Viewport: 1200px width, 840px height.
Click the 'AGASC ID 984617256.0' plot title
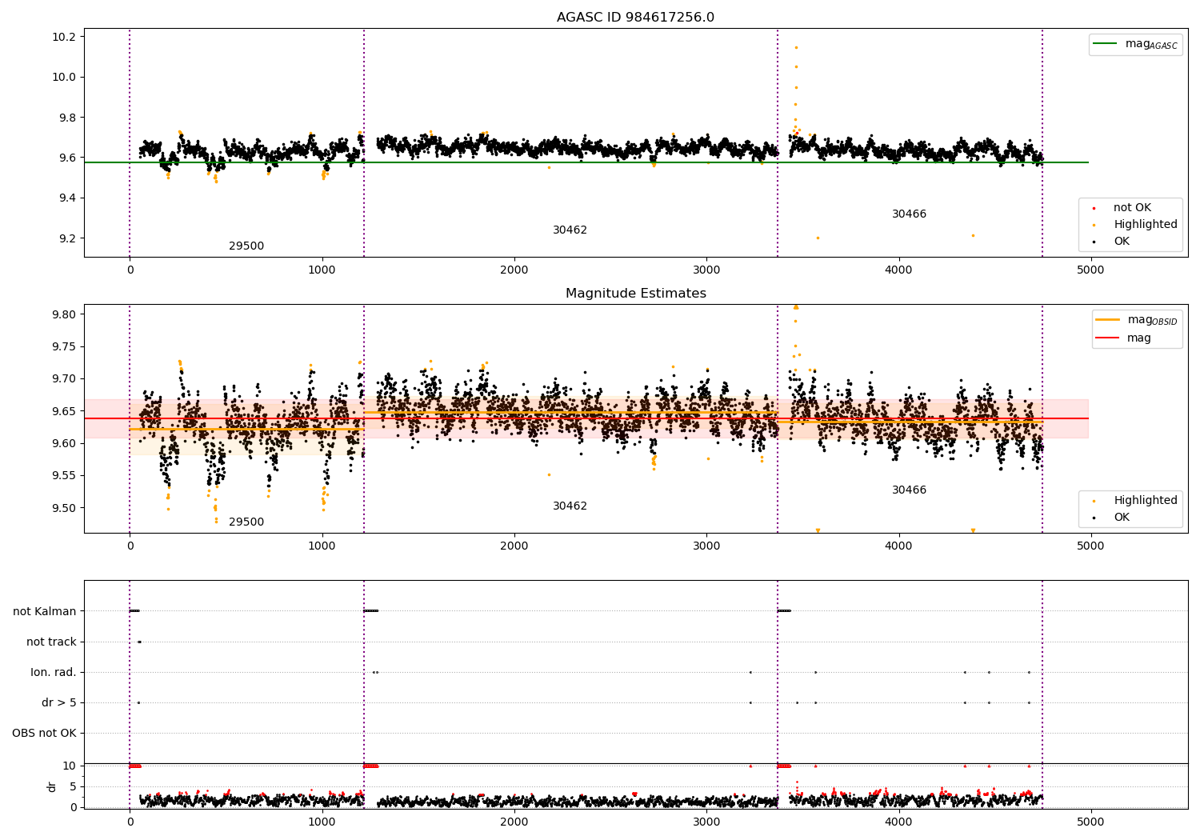click(635, 18)
